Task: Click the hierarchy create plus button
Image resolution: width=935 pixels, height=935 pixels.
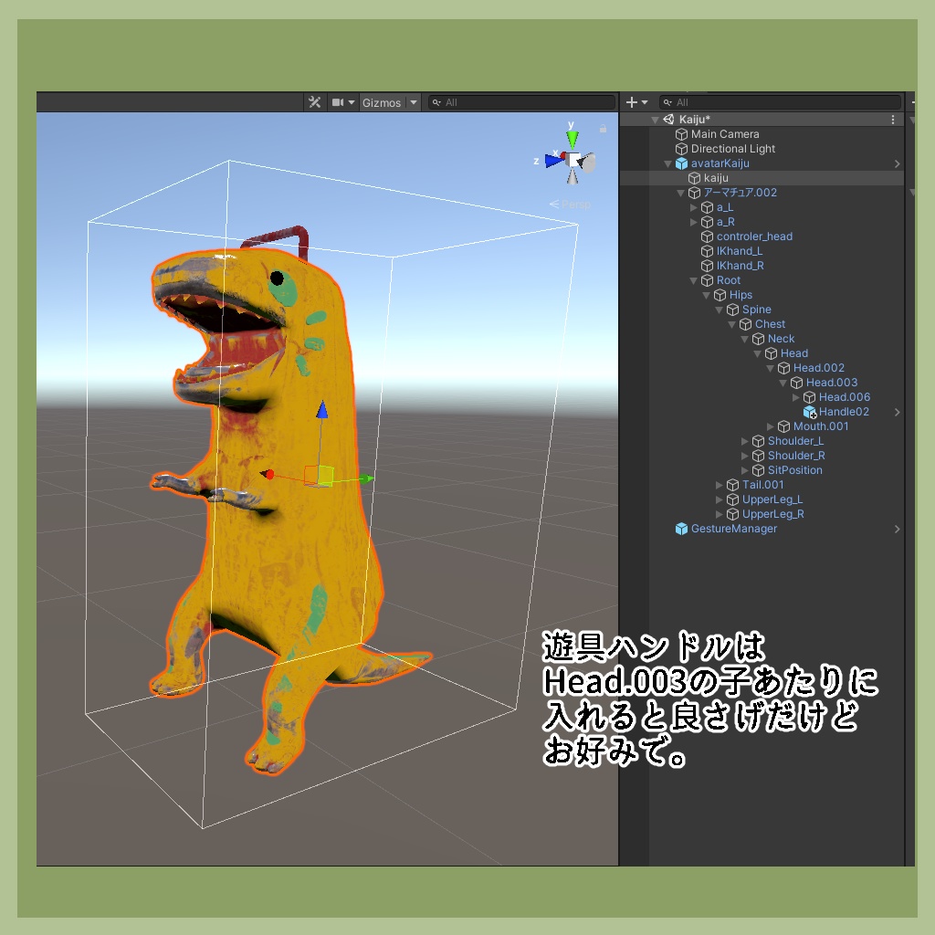Action: [x=632, y=102]
